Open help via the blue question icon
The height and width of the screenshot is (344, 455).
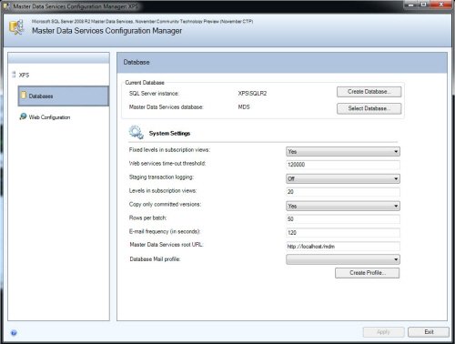(x=14, y=333)
